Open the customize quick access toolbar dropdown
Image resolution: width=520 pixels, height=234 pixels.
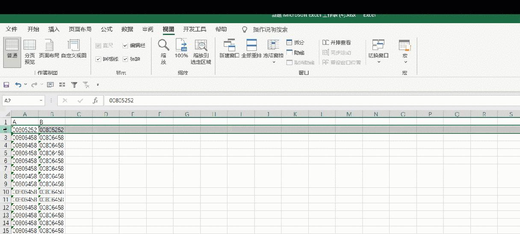97,85
